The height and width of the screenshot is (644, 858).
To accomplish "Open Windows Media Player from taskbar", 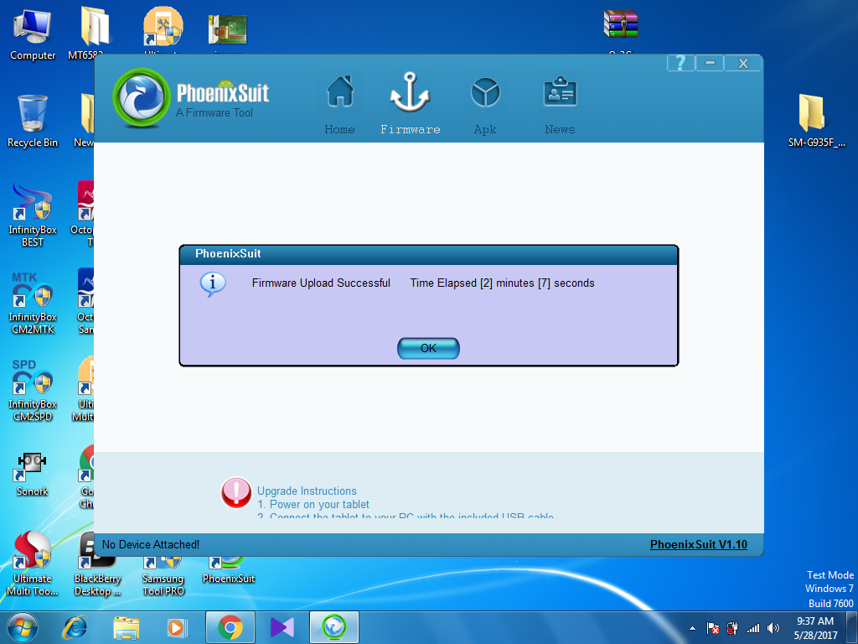I will (x=177, y=627).
